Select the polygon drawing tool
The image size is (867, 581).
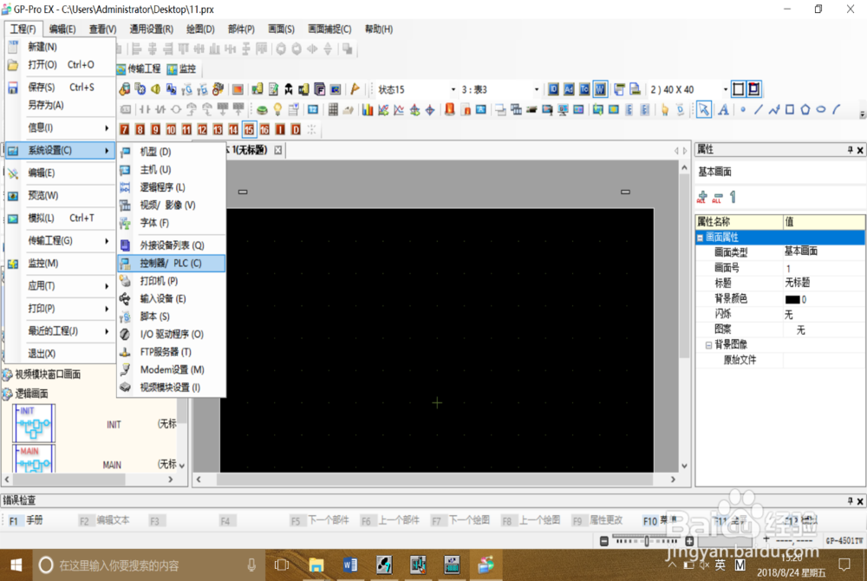[x=805, y=109]
